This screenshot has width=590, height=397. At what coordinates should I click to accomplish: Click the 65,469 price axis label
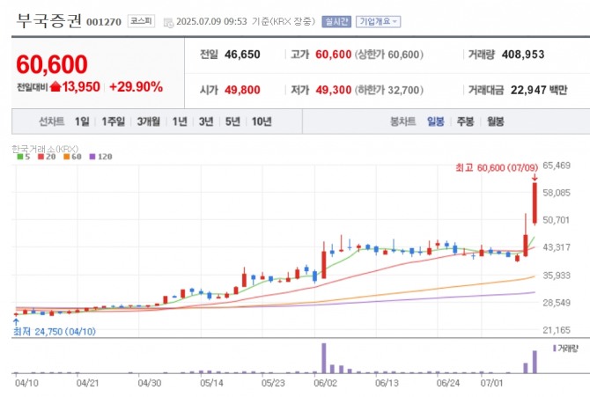tap(557, 165)
